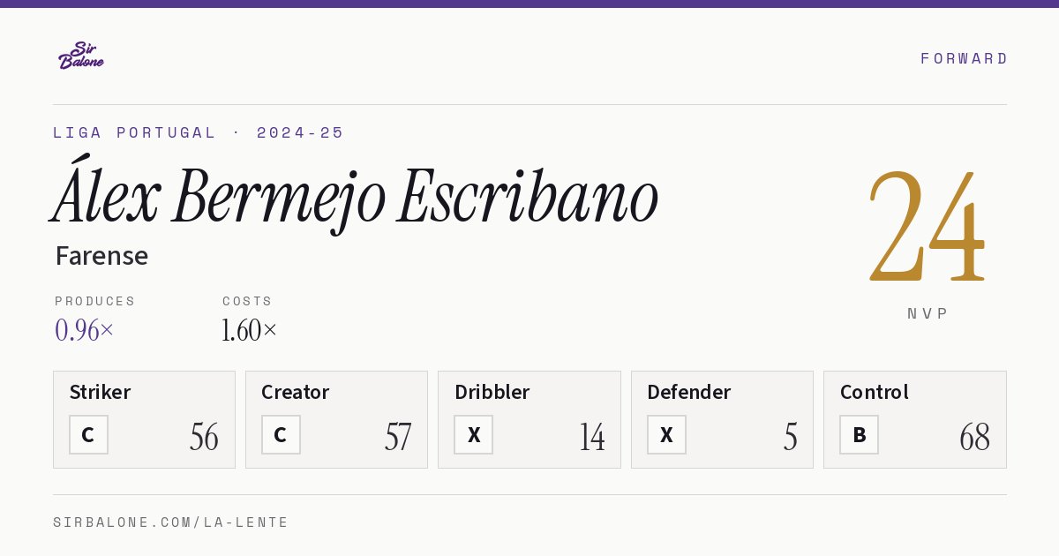Screen dimensions: 1059x556
Task: Click the player name Álex Bermejo Escribano
Action: pyautogui.click(x=355, y=195)
